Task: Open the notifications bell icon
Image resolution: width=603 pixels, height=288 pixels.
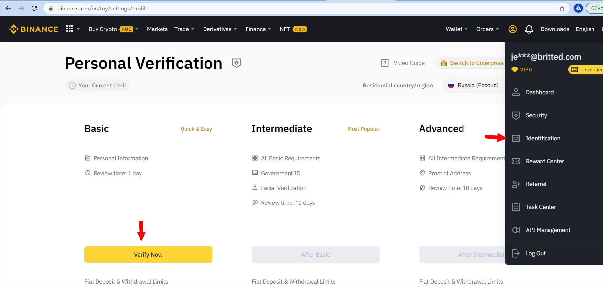Action: coord(529,29)
